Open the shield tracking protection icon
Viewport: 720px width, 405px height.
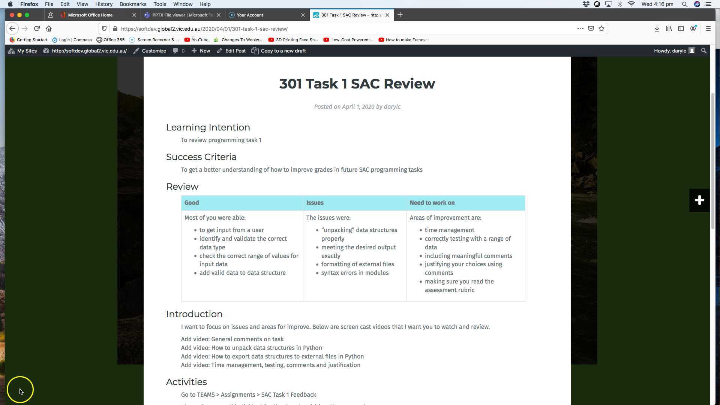pos(104,28)
